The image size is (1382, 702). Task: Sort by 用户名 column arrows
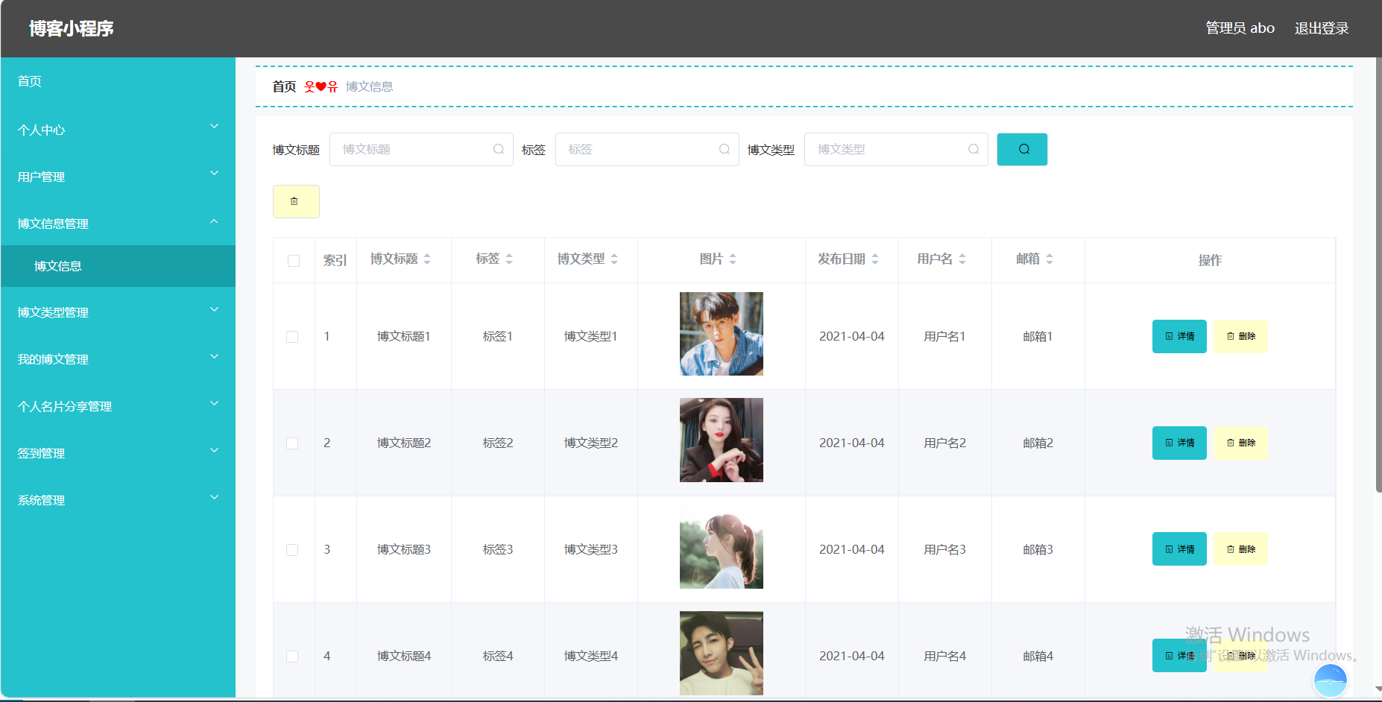[962, 259]
